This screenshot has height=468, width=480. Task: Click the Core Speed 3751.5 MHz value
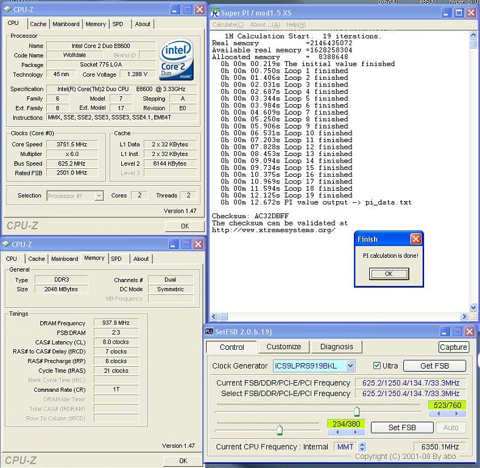72,144
